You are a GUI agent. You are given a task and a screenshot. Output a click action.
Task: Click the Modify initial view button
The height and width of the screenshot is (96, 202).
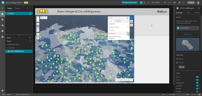181,67
